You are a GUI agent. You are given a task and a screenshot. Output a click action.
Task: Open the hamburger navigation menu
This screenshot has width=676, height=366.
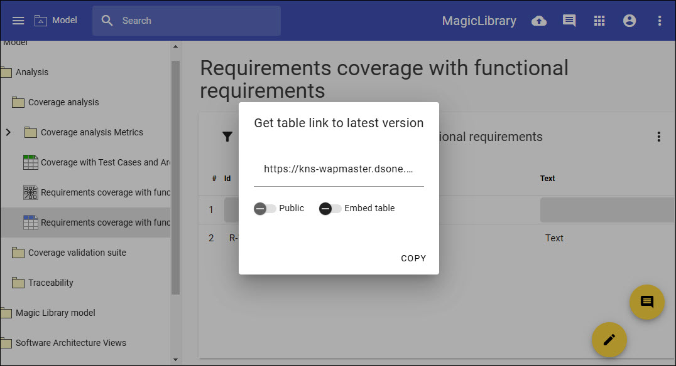[18, 21]
